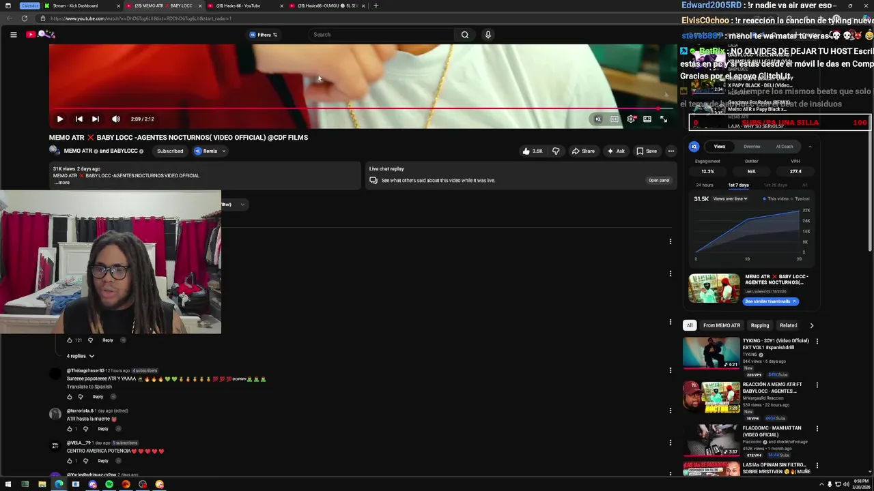Reply to @VELA__79 comment

(x=103, y=461)
